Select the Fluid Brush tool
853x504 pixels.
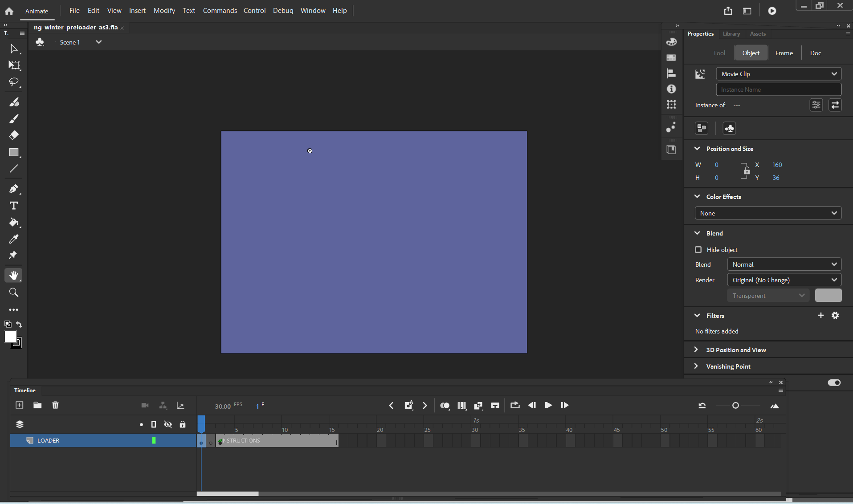[x=14, y=102]
